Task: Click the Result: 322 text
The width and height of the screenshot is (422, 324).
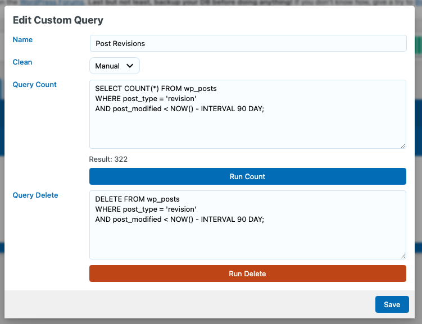Action: tap(108, 159)
